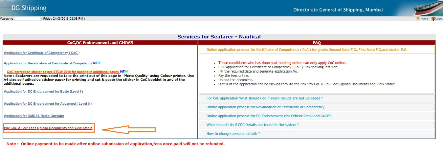The width and height of the screenshot is (443, 151).
Task: Open CoC correction sticker as per STCW 2010 link
Action: 63,72
